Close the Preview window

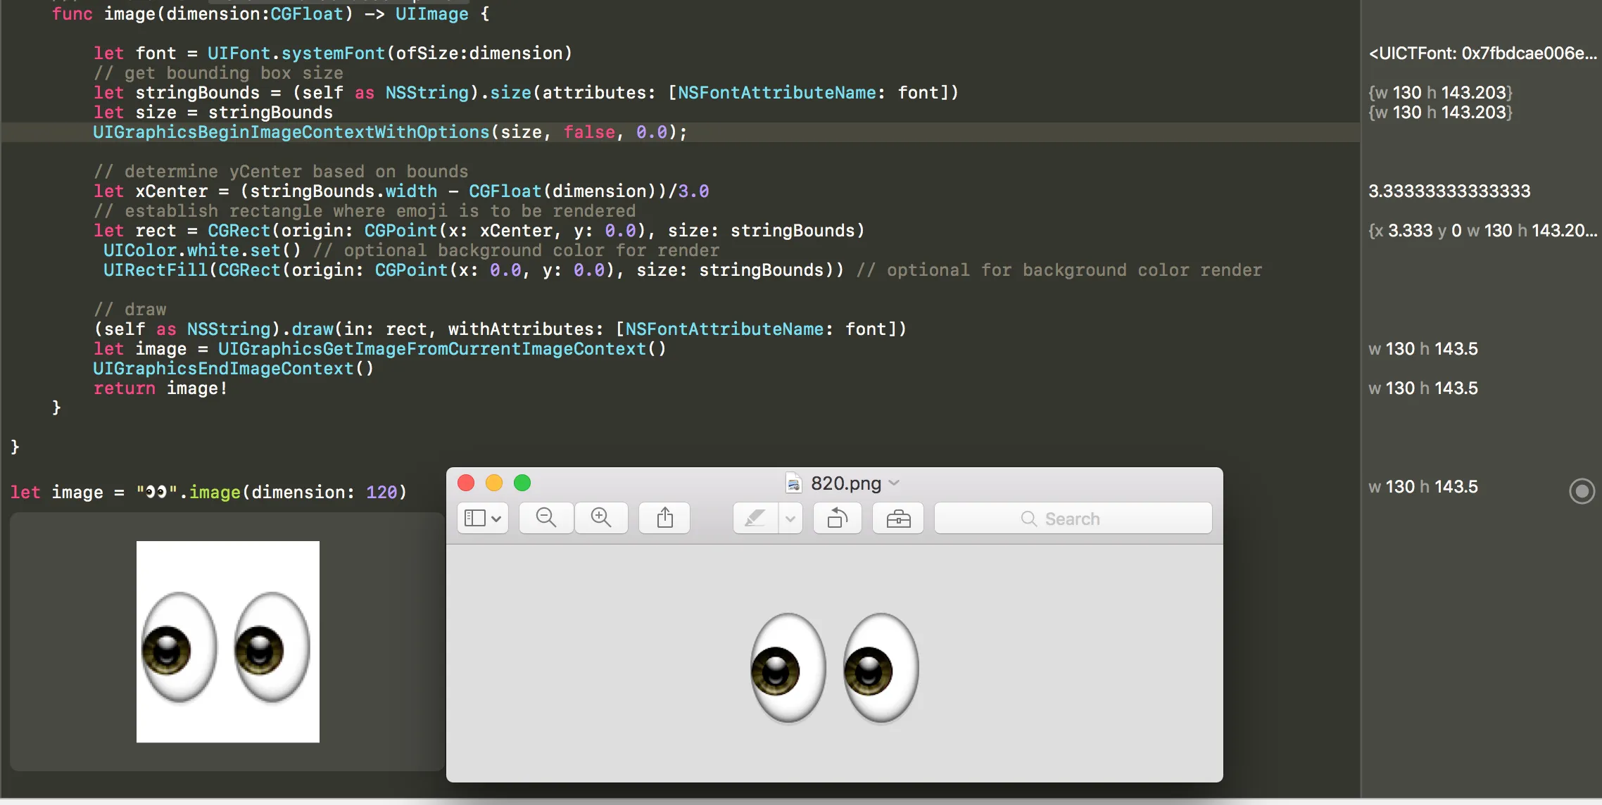click(x=466, y=483)
